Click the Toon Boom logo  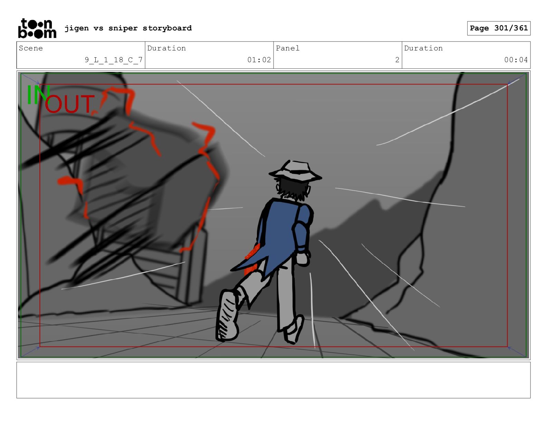(x=37, y=28)
